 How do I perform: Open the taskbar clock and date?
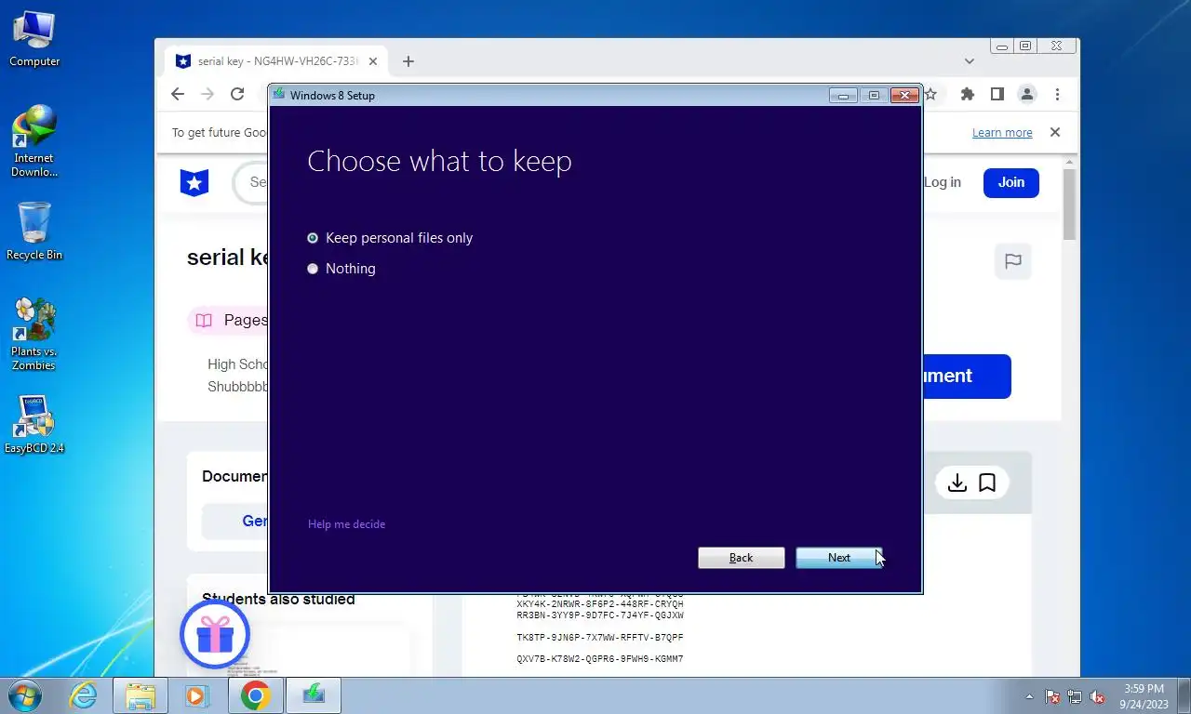(1144, 696)
